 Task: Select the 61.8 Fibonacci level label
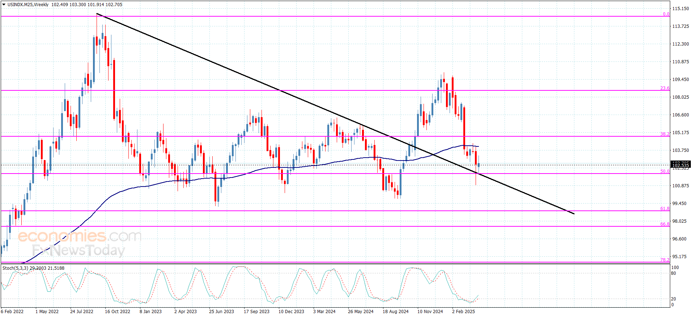pos(665,209)
